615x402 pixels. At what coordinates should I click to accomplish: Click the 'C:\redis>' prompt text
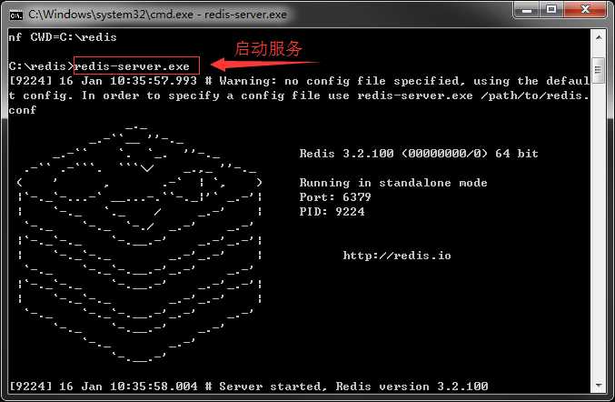pos(41,66)
